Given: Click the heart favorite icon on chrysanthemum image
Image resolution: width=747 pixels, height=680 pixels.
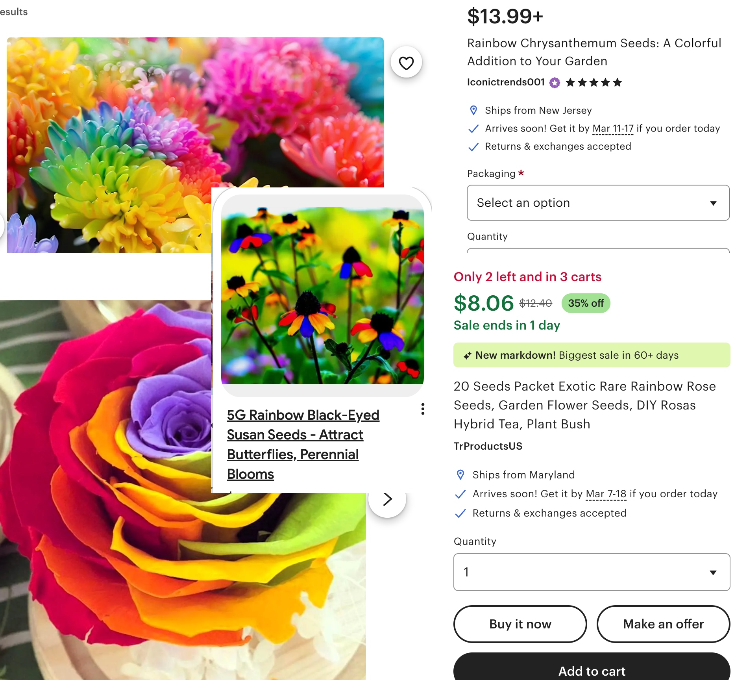Looking at the screenshot, I should [406, 63].
